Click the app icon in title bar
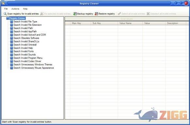The height and width of the screenshot is (125, 190). [3, 4]
